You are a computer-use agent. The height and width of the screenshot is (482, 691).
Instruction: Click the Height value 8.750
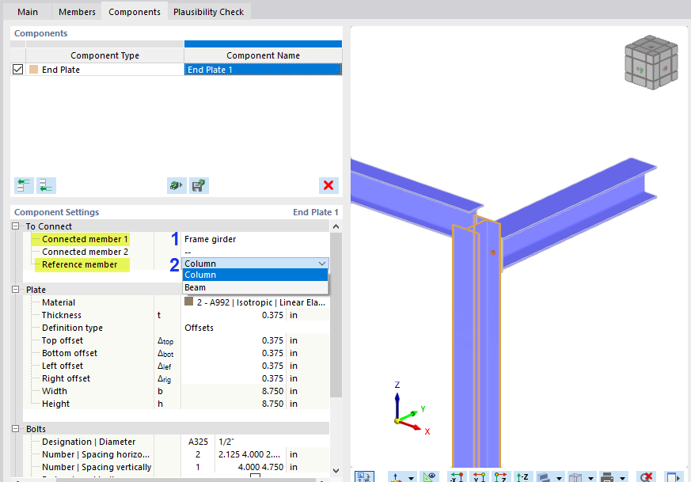tap(272, 404)
